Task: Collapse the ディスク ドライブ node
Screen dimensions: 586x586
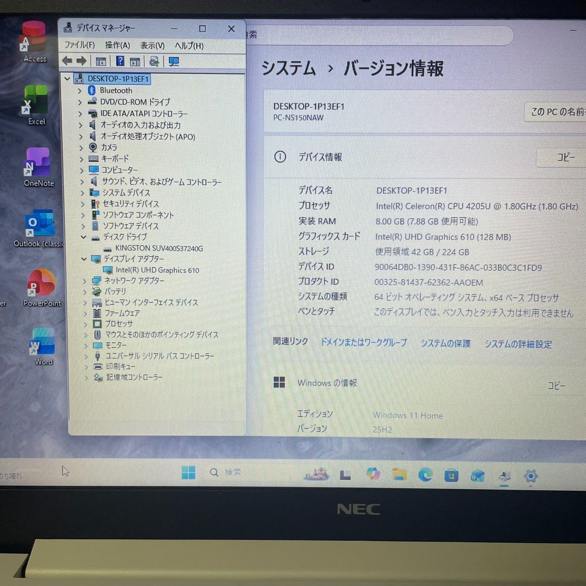Action: tap(83, 237)
